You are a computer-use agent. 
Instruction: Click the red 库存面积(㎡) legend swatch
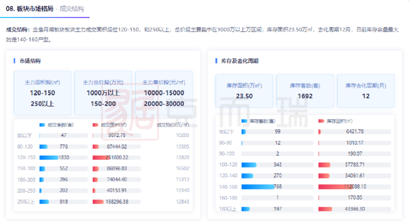click(321, 121)
